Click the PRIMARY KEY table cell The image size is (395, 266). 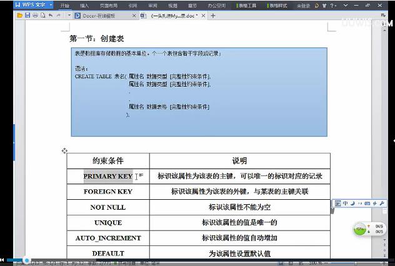(x=108, y=176)
